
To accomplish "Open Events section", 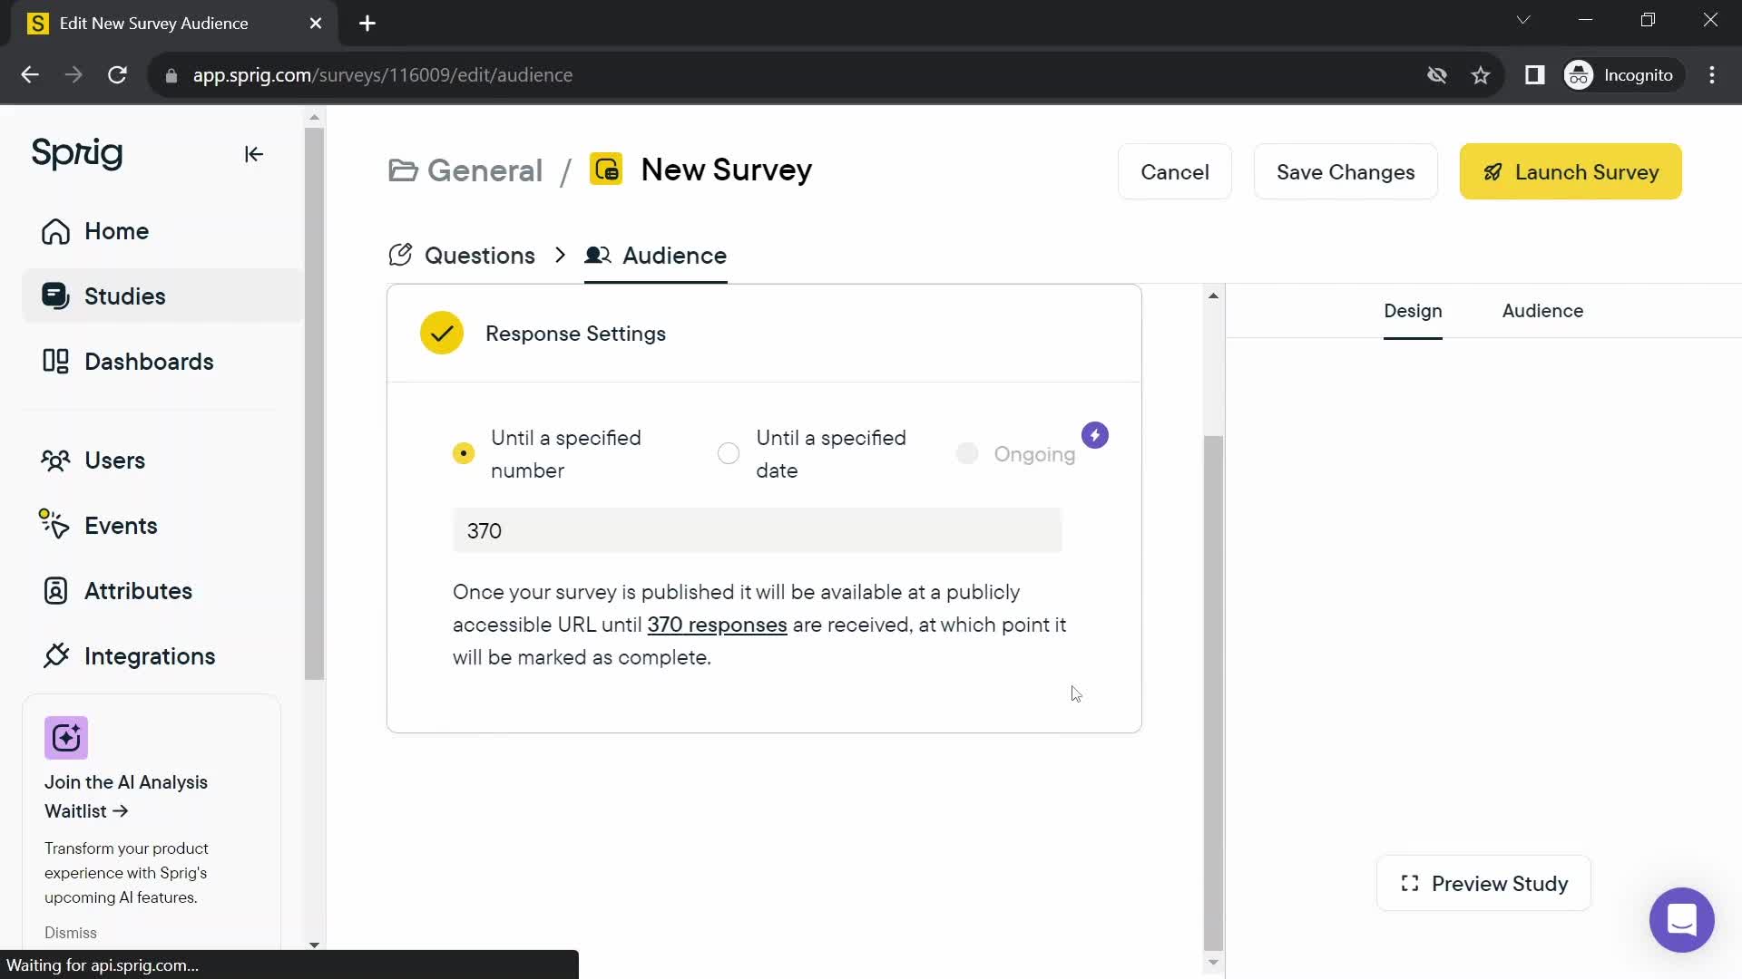I will [121, 526].
